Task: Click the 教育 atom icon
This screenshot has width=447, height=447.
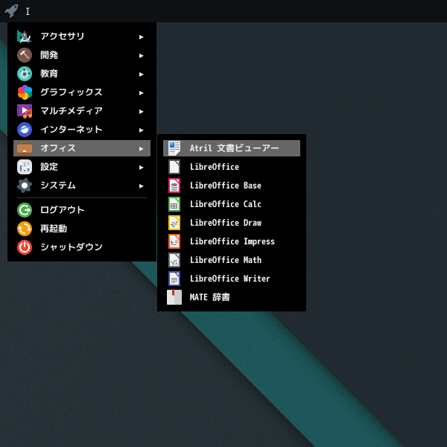Action: (25, 74)
